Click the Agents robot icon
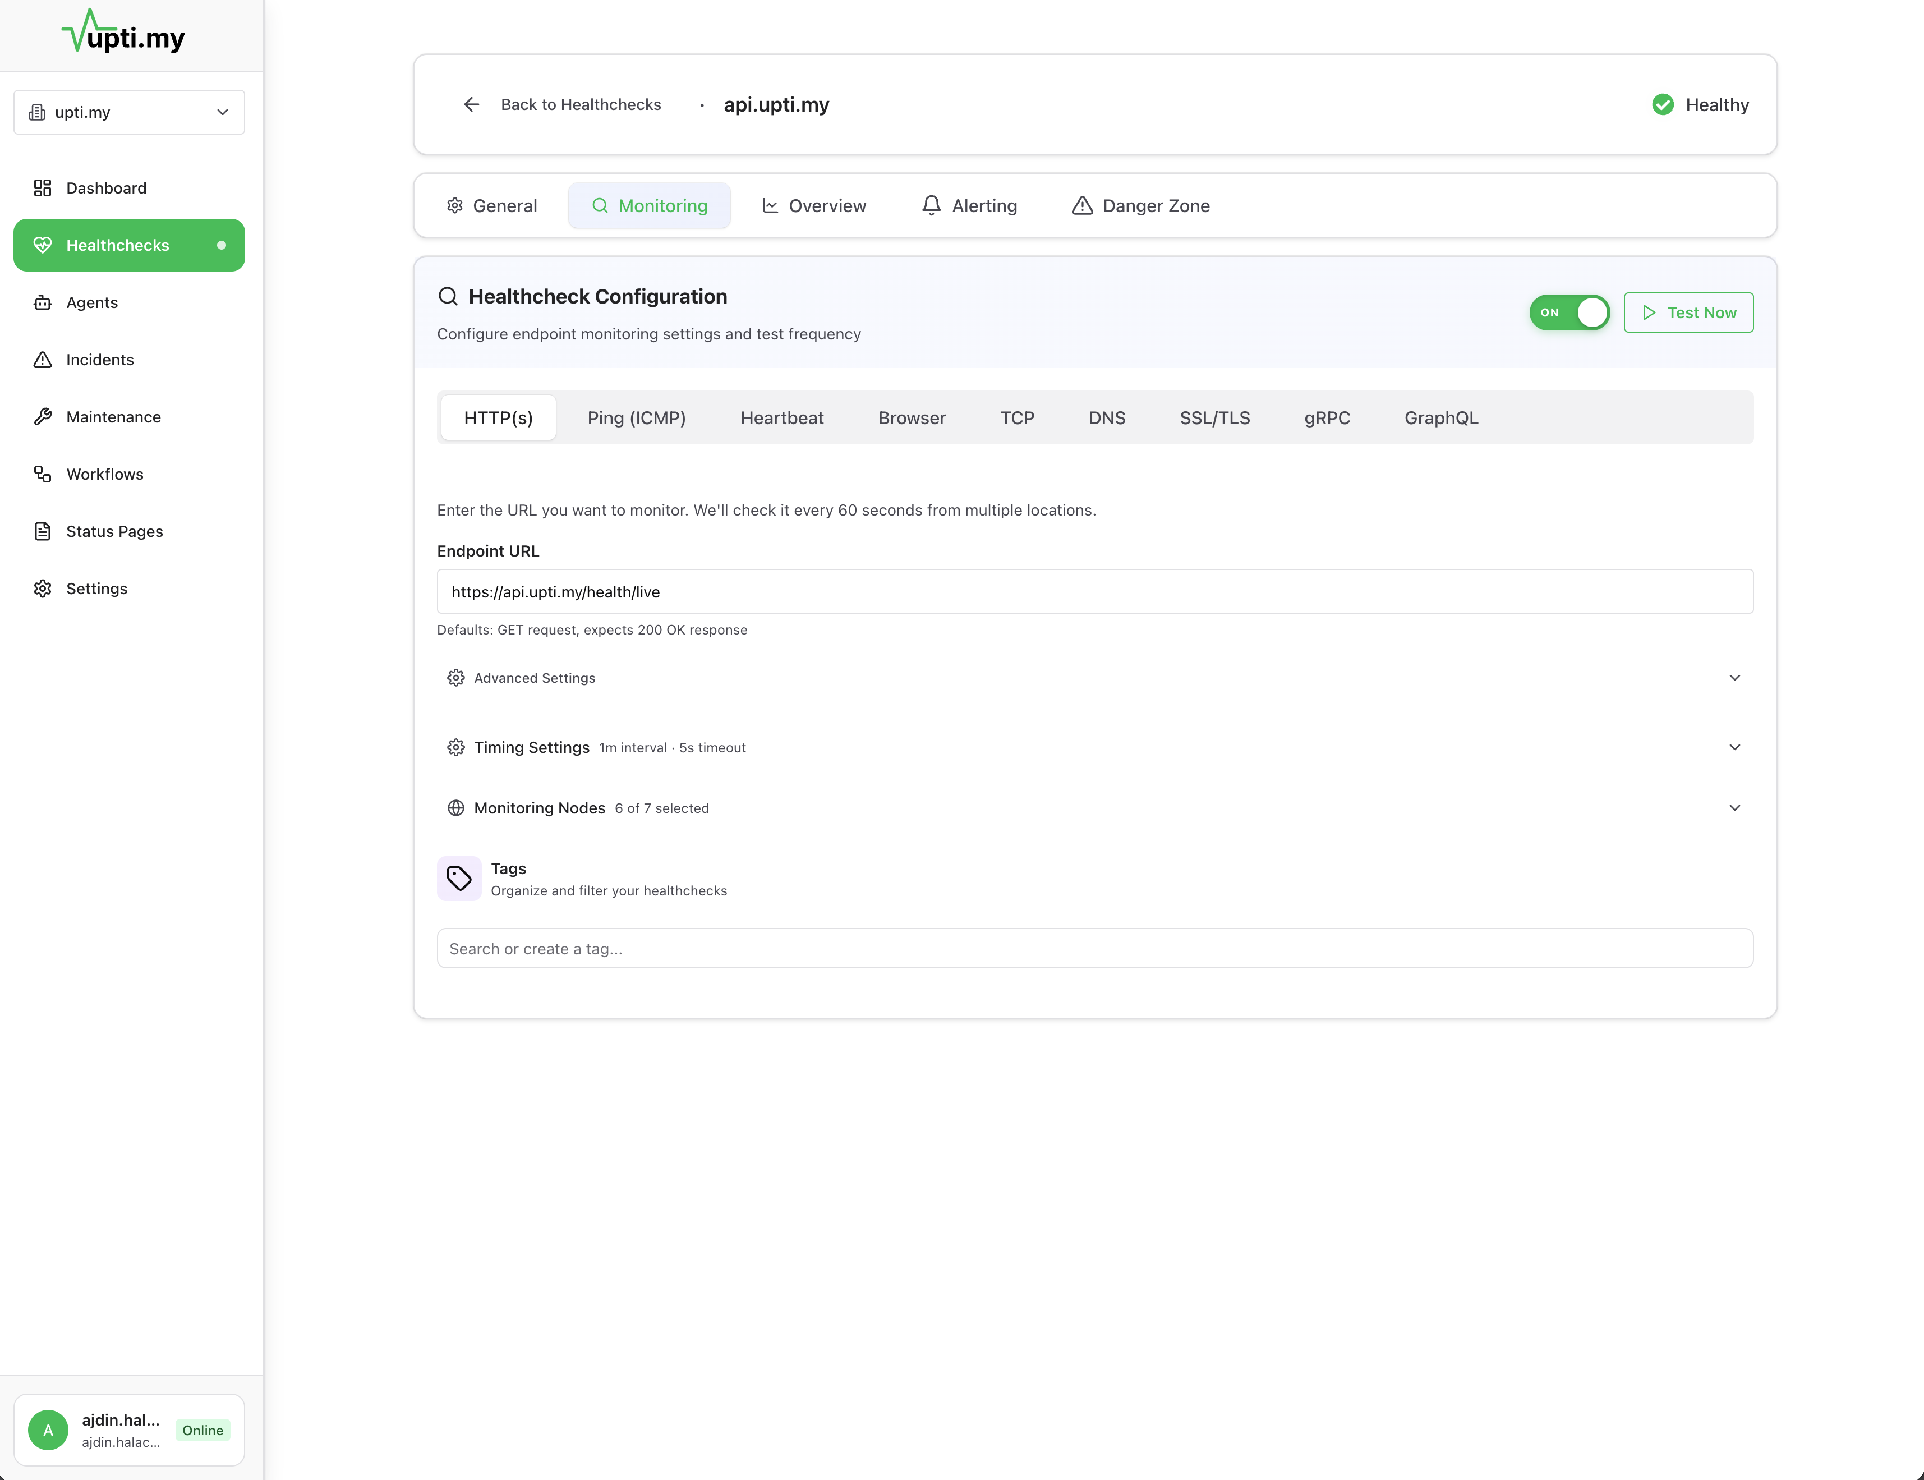 [42, 302]
